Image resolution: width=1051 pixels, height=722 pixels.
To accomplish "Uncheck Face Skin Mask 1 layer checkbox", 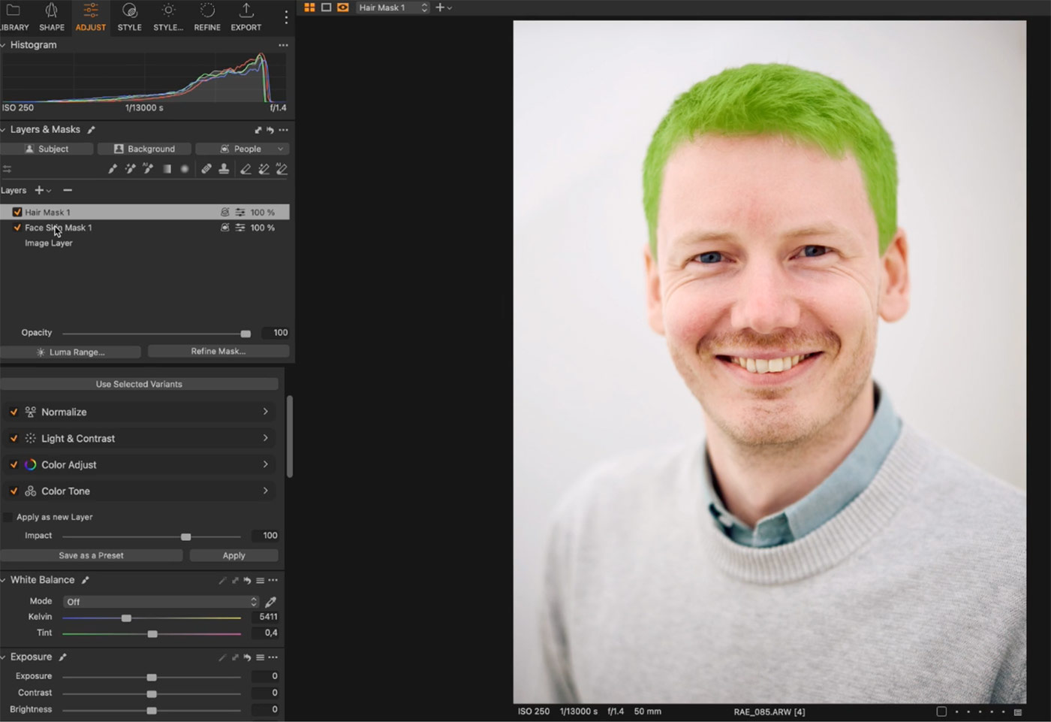I will [x=17, y=228].
